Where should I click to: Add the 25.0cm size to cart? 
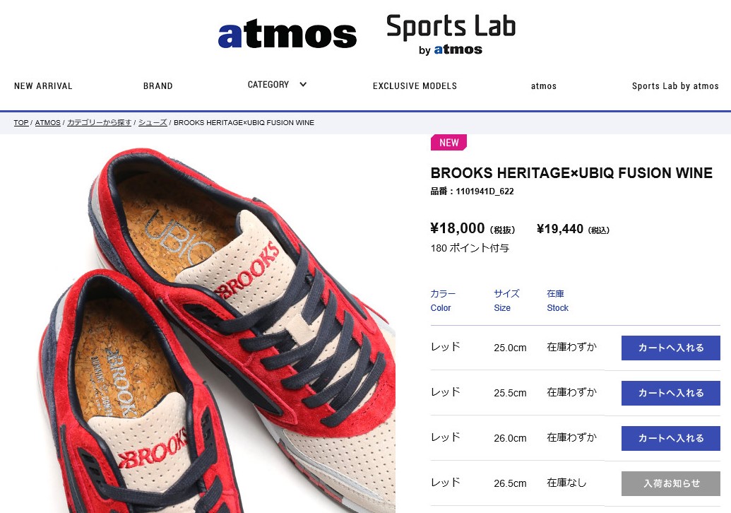tap(670, 348)
